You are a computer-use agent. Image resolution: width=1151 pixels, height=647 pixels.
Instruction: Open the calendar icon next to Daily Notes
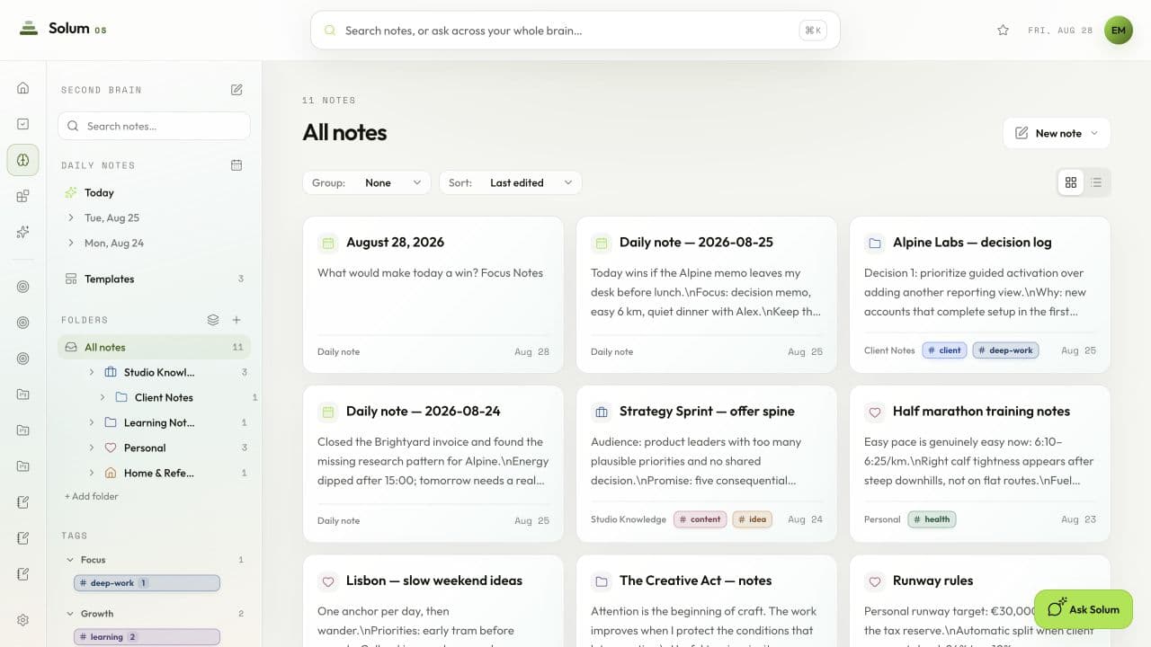[x=236, y=165]
